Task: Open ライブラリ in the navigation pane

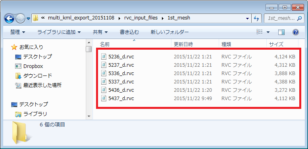Action: [35, 114]
